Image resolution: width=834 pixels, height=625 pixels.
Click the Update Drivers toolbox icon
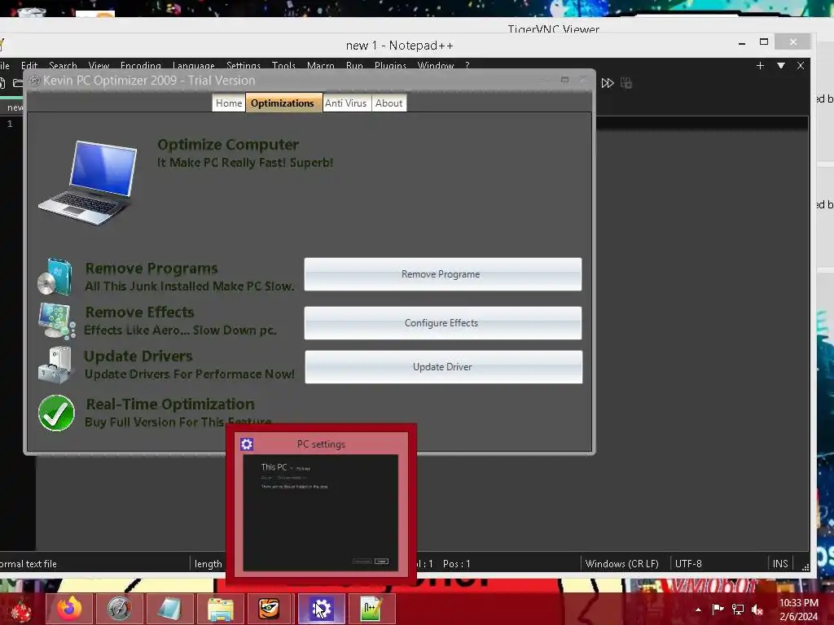(x=55, y=365)
